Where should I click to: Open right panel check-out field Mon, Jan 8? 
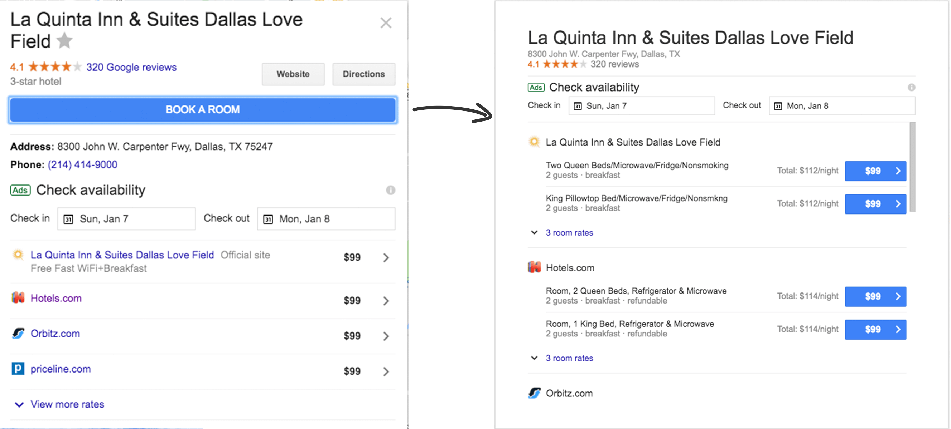point(842,106)
